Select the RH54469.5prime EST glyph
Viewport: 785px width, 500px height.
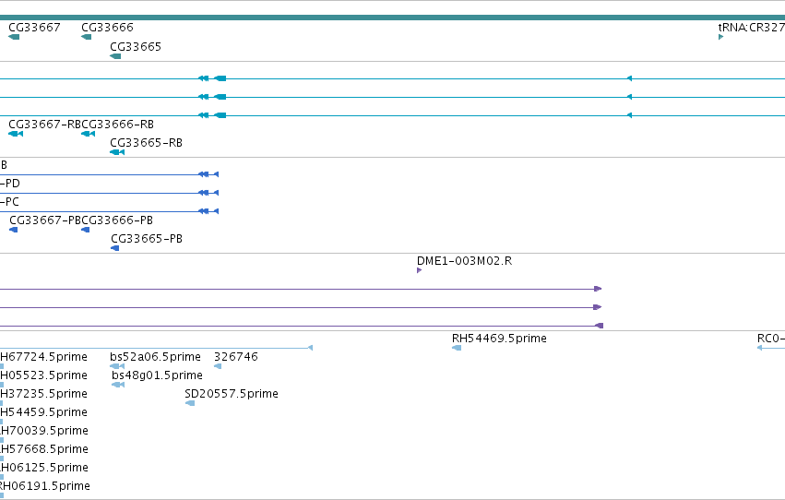(457, 348)
